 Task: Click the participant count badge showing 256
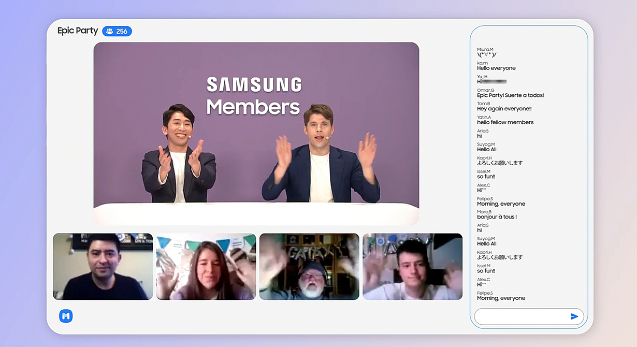pos(117,31)
